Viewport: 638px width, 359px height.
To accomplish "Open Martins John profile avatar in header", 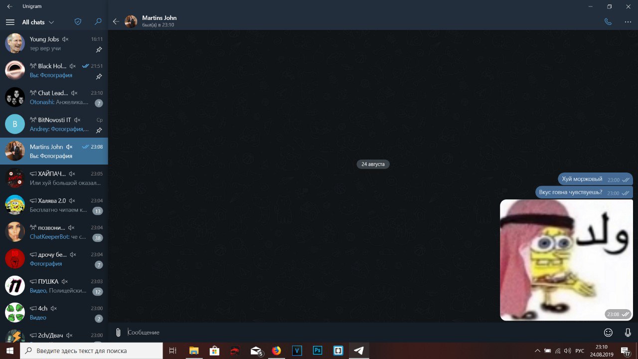I will point(131,21).
